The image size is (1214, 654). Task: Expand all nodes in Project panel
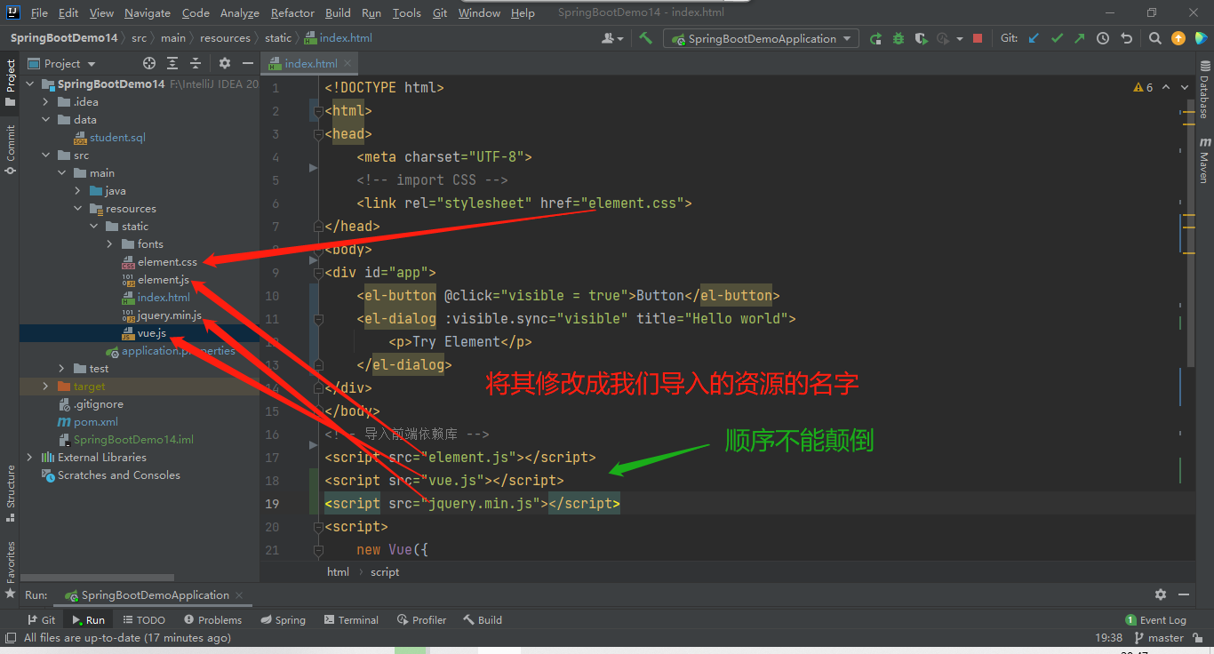point(172,63)
